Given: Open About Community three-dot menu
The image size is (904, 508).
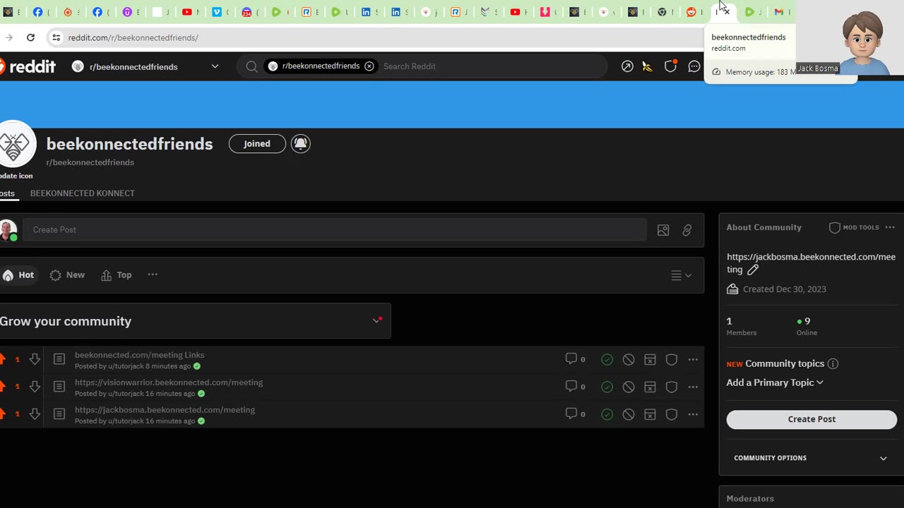Looking at the screenshot, I should [890, 227].
